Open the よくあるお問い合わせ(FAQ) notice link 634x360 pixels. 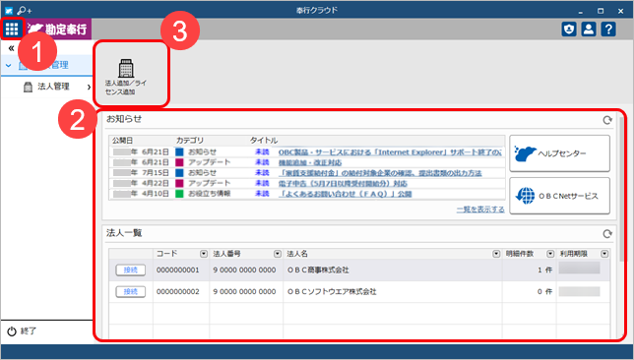click(x=345, y=194)
